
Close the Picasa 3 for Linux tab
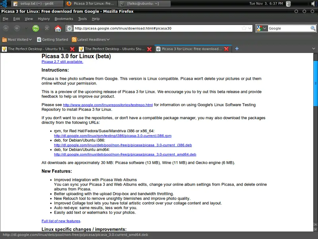tap(227, 49)
